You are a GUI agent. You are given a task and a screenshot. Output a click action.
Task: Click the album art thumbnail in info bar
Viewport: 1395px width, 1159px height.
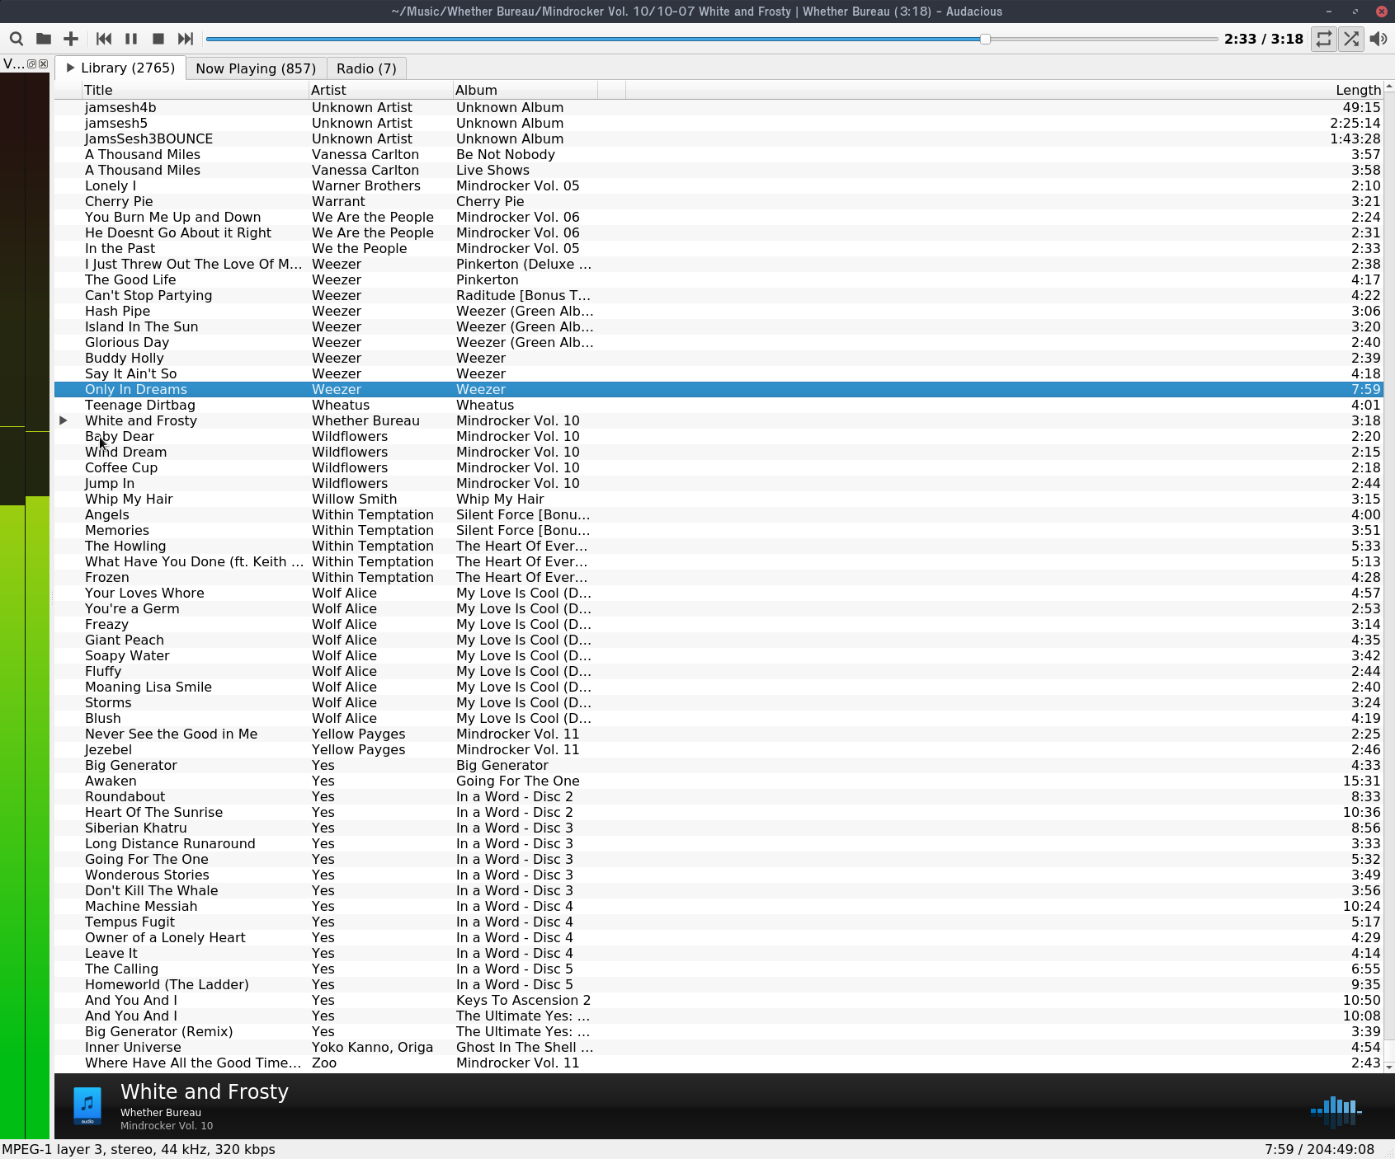(87, 1105)
